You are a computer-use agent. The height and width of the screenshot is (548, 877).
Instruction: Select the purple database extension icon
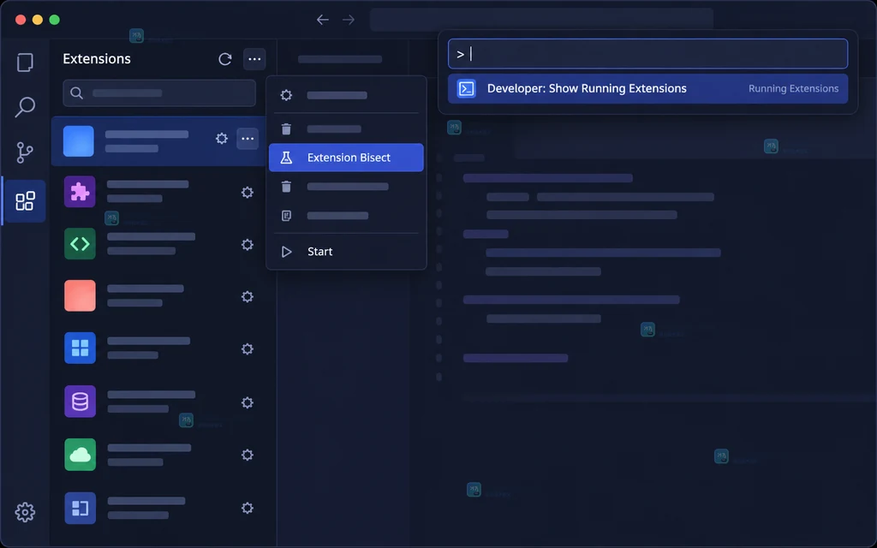tap(80, 402)
